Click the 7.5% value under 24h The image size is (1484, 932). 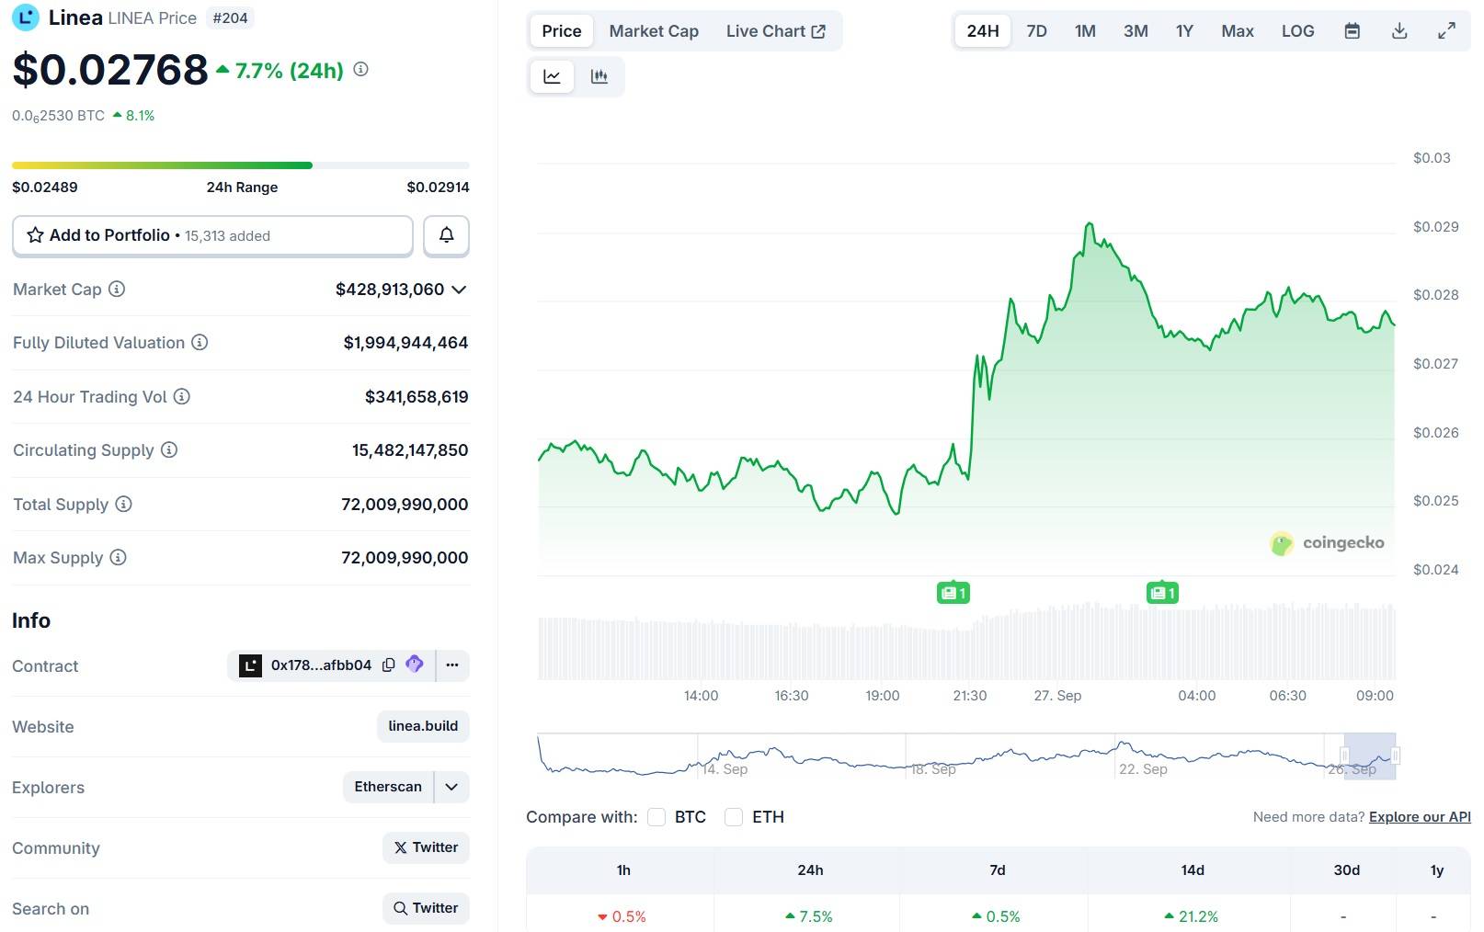point(809,916)
